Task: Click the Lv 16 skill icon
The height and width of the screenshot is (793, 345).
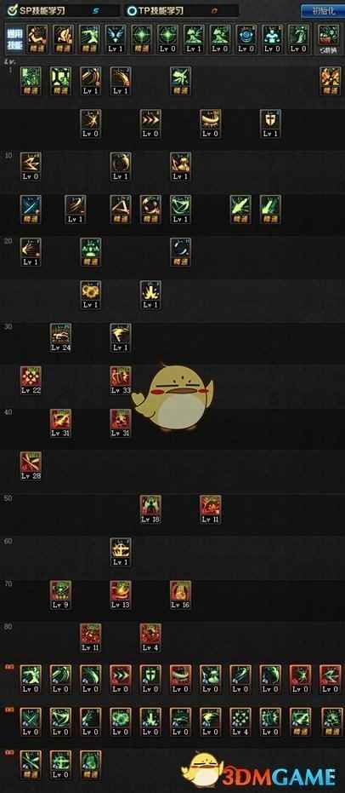Action: [180, 595]
